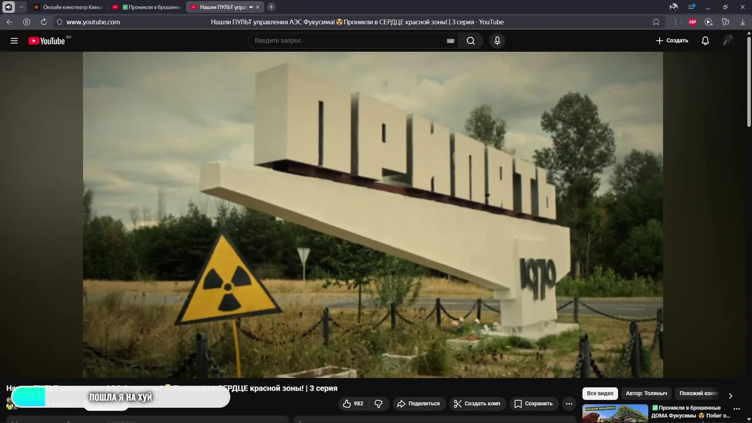Switch to the 'Онлайн кинотеатр' browser tab
The image size is (752, 423).
[68, 7]
